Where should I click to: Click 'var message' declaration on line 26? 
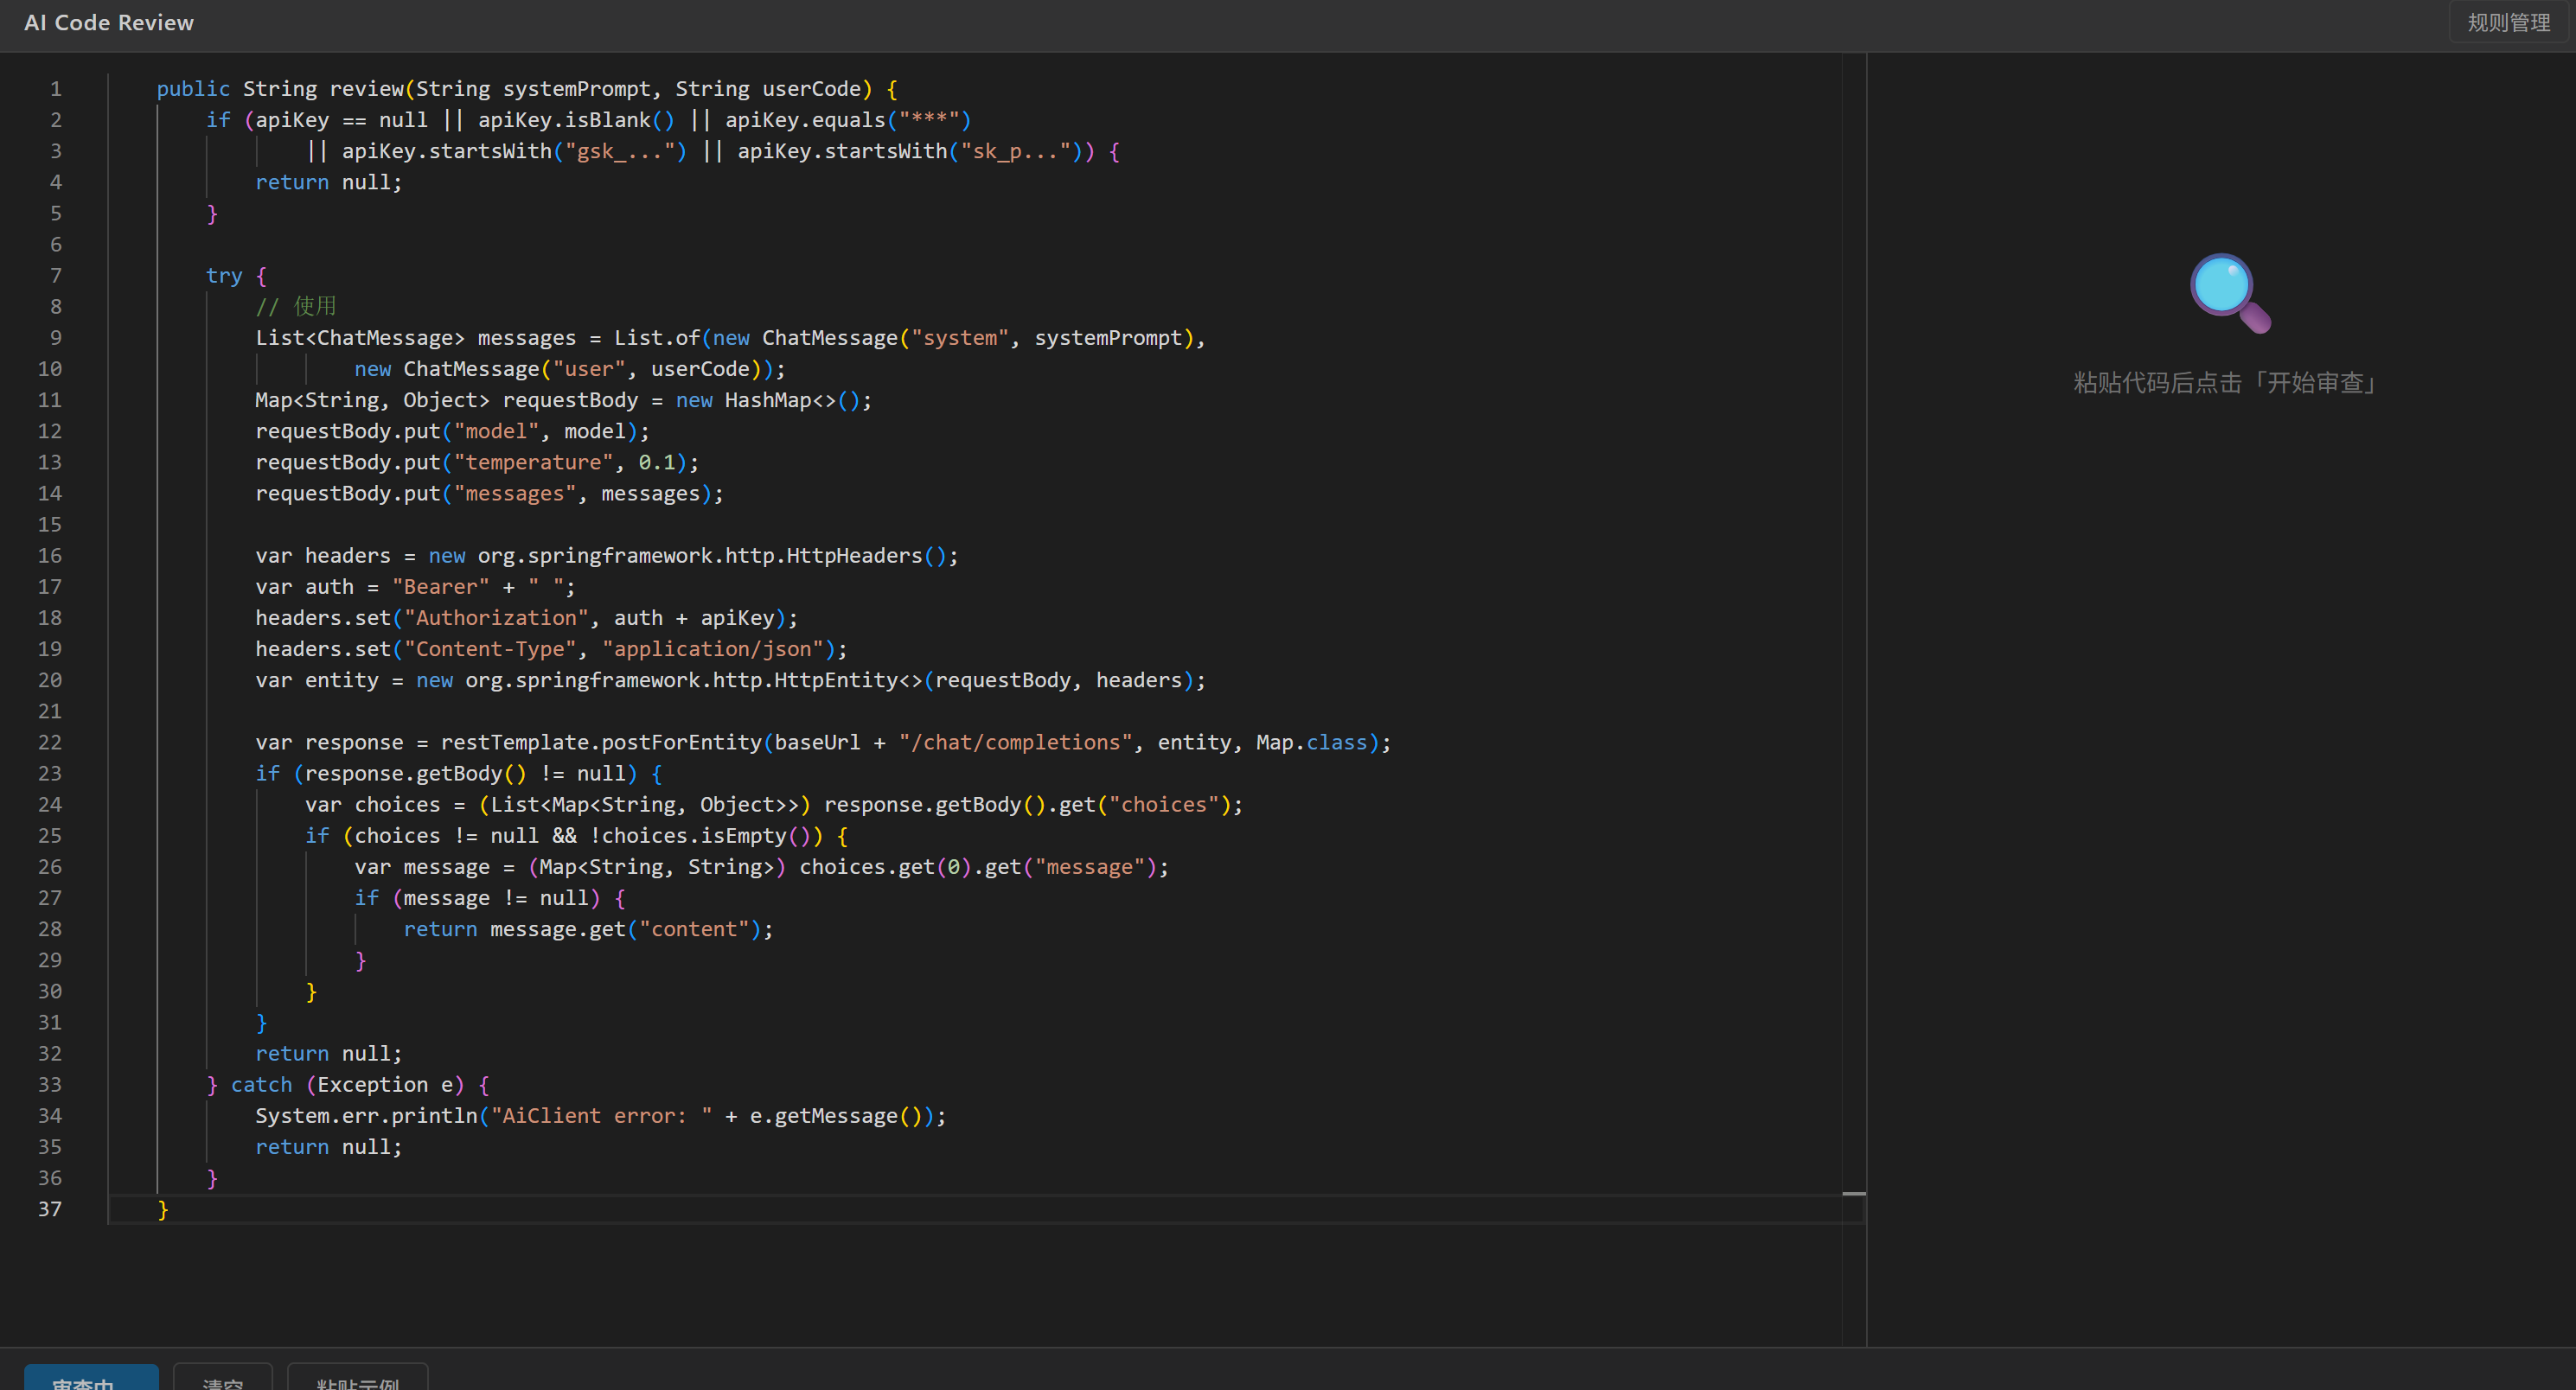422,867
